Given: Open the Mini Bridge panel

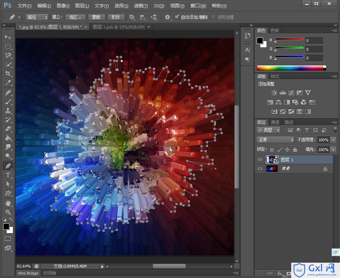Looking at the screenshot, I should point(28,273).
